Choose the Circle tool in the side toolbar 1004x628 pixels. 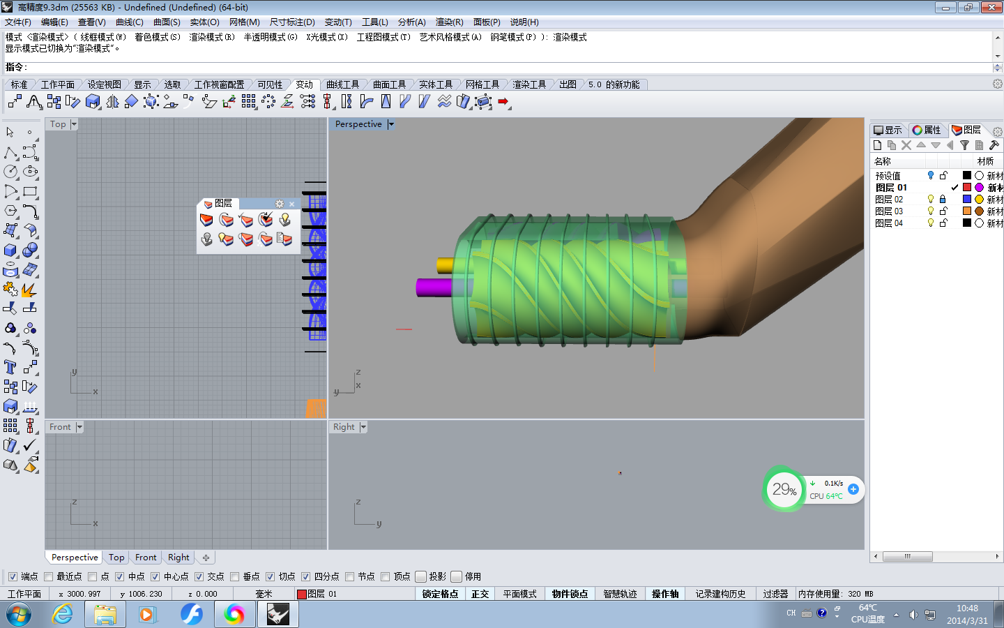pos(10,172)
